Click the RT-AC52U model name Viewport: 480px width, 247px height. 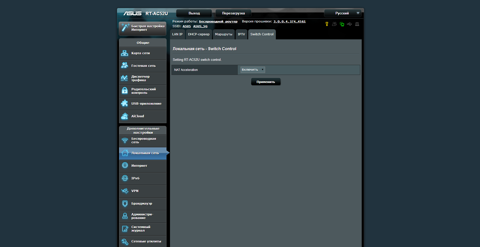click(x=157, y=13)
